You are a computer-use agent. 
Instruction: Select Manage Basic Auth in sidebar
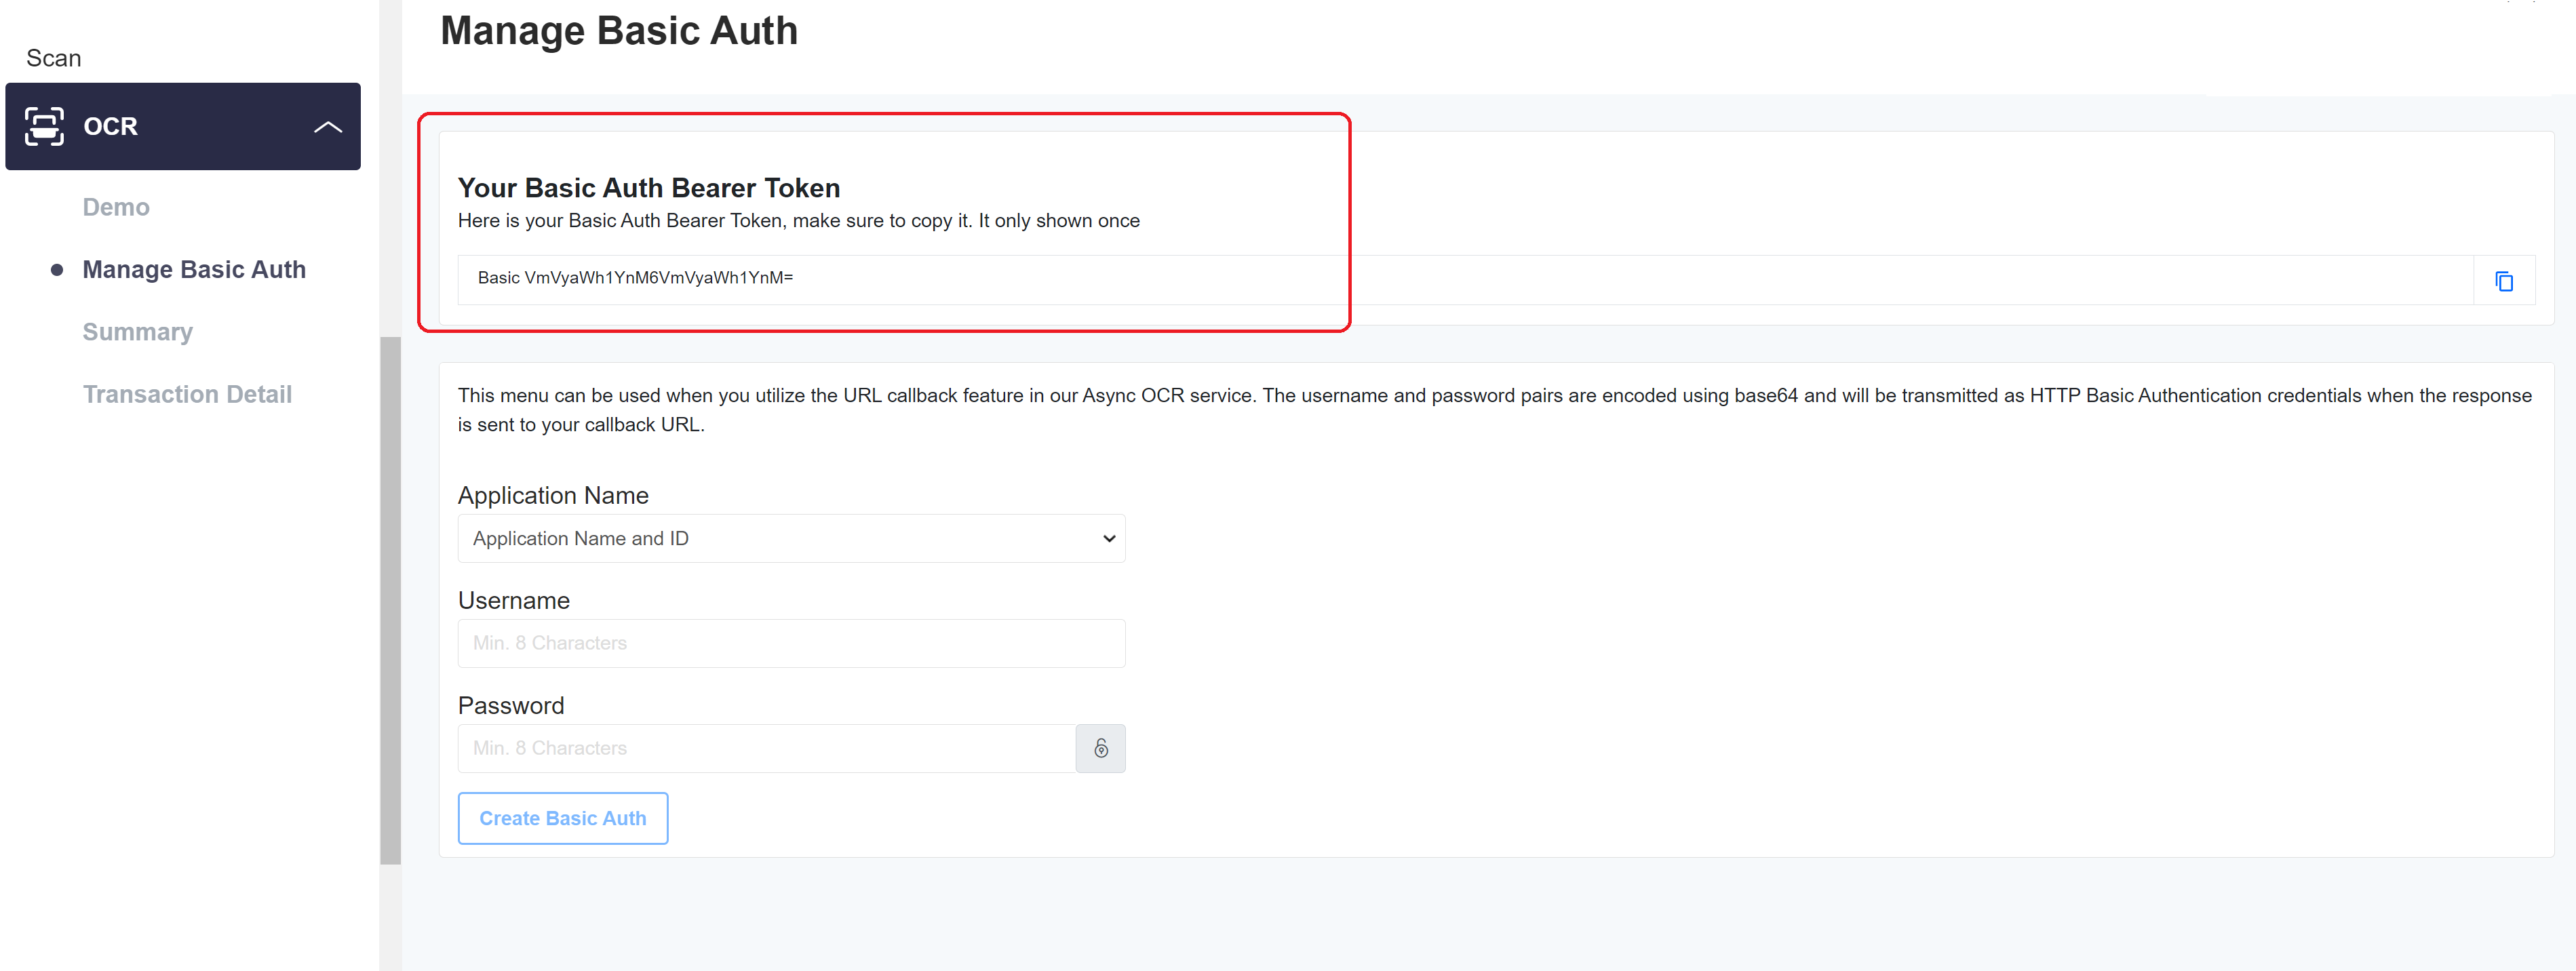[x=194, y=269]
